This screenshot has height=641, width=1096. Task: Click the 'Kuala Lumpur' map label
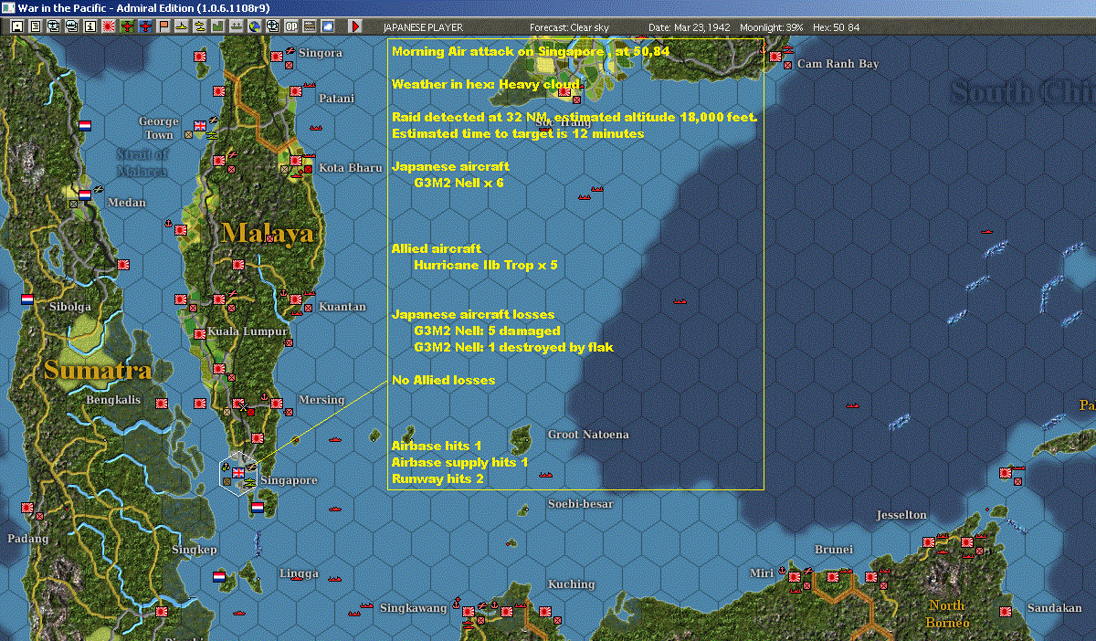tap(248, 331)
